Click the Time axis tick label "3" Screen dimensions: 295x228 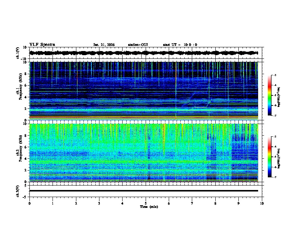pyautogui.click(x=99, y=203)
